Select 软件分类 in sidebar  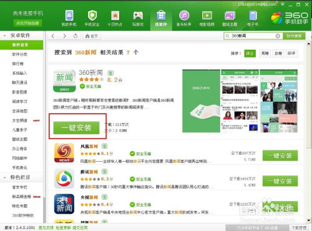click(20, 54)
